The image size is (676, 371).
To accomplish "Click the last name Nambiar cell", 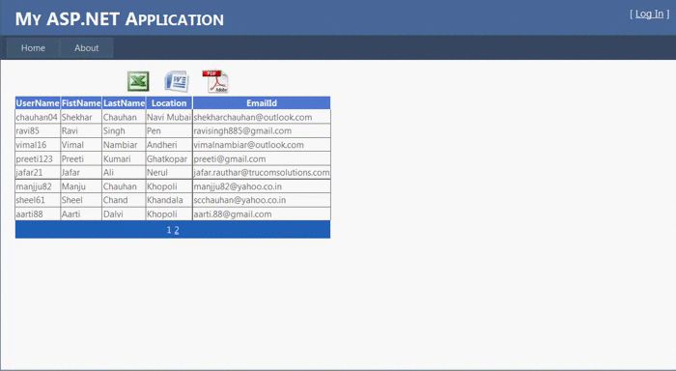I will click(x=124, y=145).
